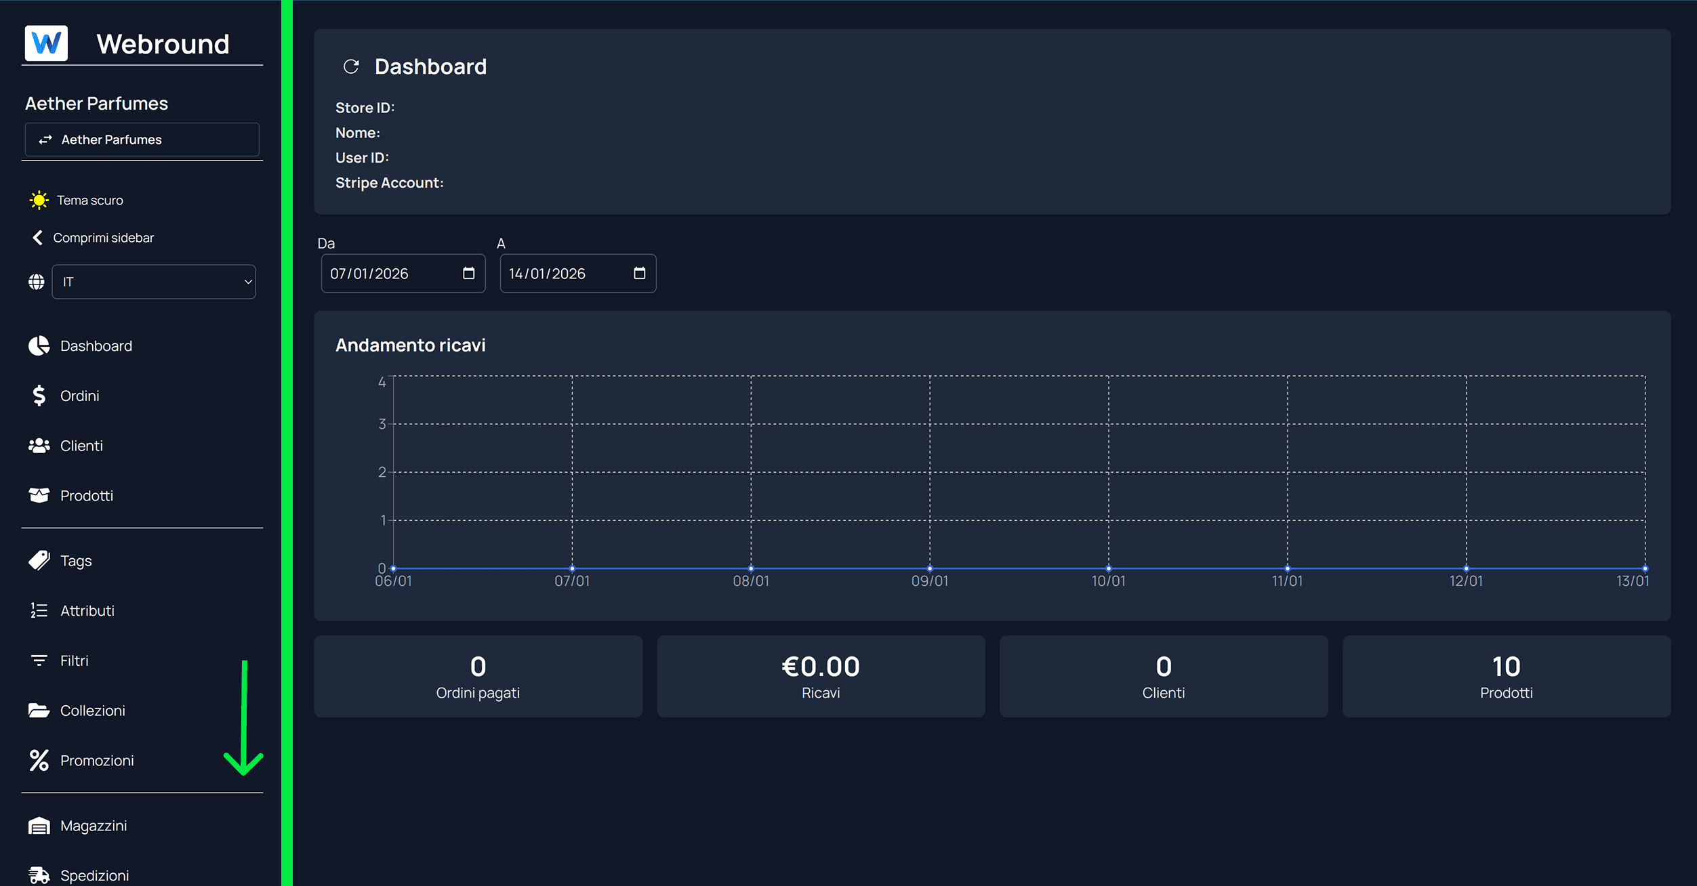
Task: Open calendar picker for A date
Action: tap(639, 273)
